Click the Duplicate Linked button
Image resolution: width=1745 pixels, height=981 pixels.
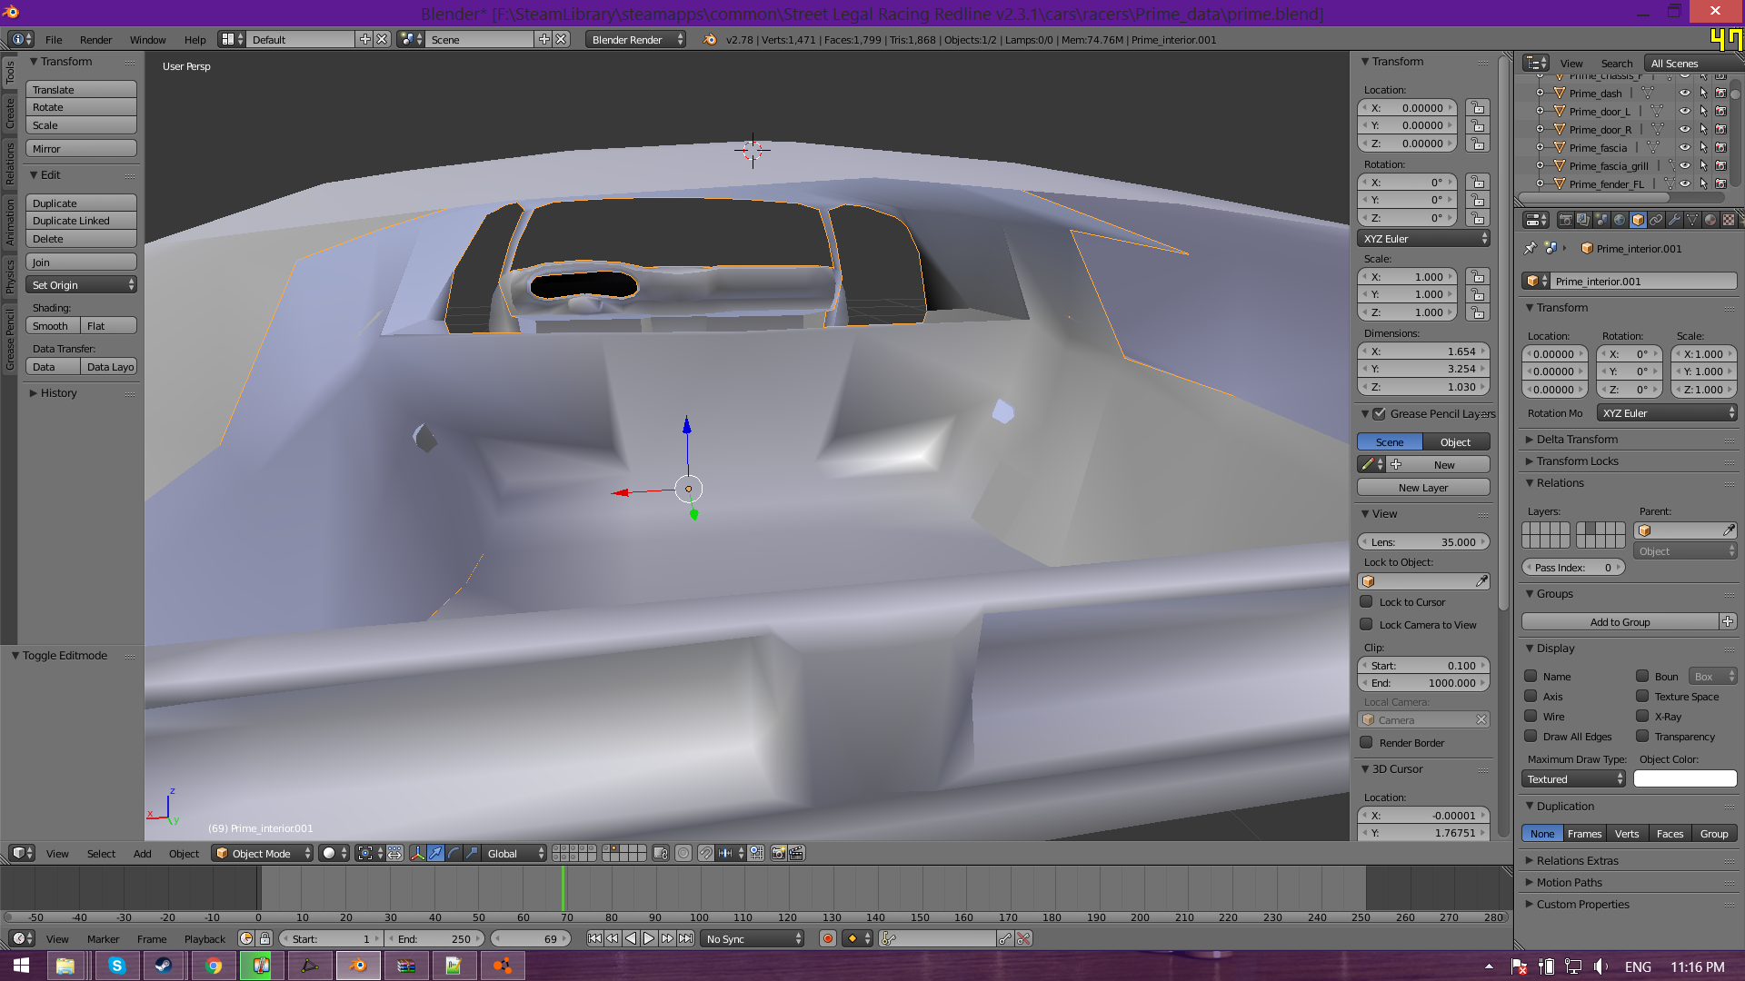[x=81, y=221]
